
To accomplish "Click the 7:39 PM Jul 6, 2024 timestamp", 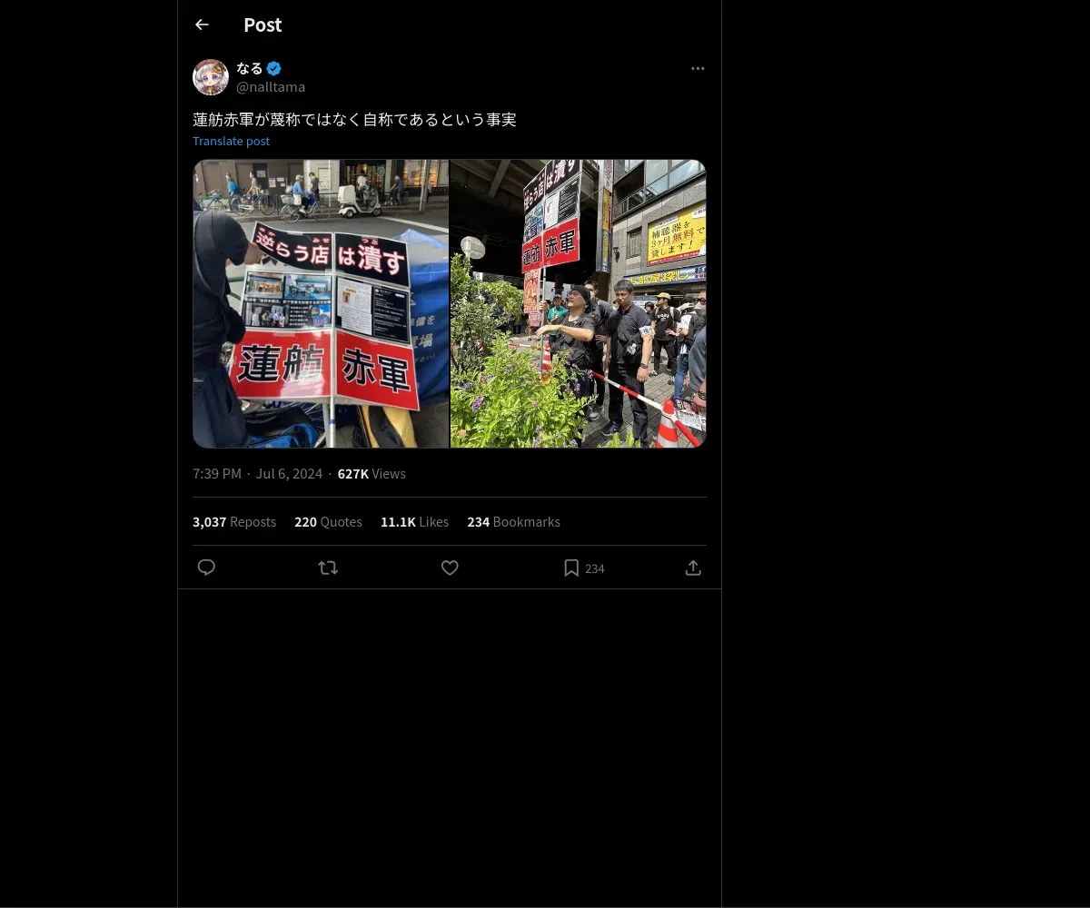I will 258,474.
